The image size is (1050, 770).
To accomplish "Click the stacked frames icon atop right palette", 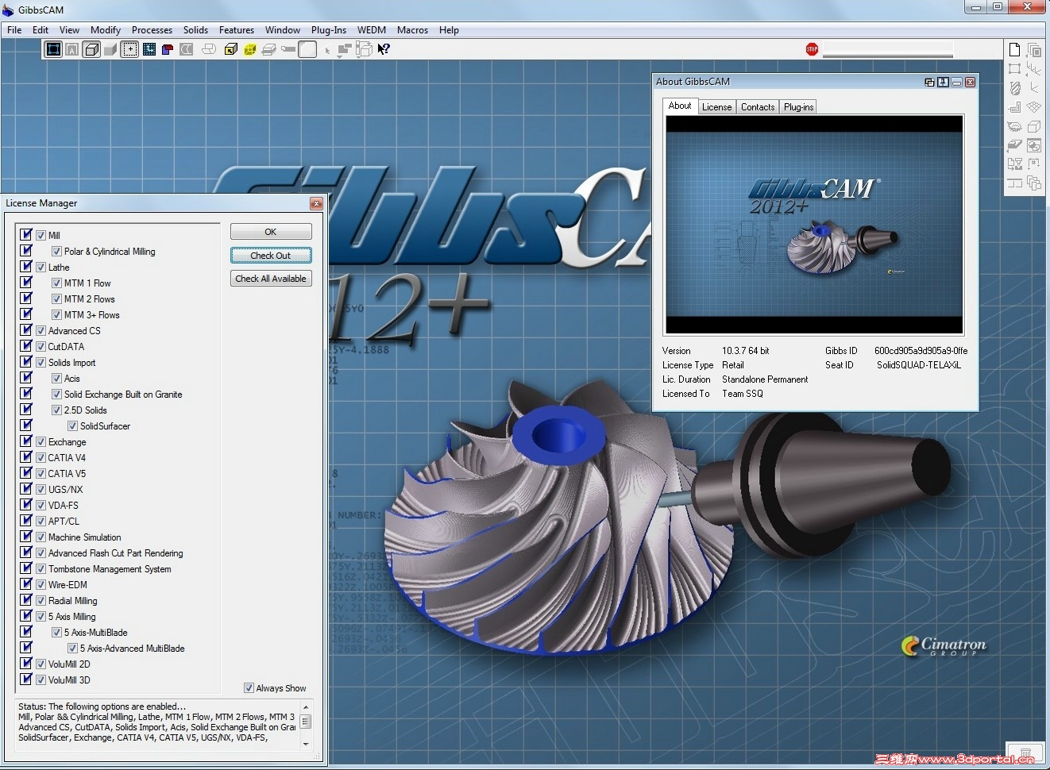I will click(x=1033, y=49).
